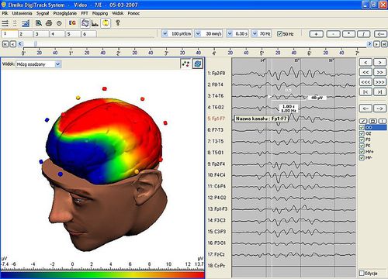The width and height of the screenshot is (388, 279).
Task: Click the clock icon in the toolbar
Action: pyautogui.click(x=59, y=23)
